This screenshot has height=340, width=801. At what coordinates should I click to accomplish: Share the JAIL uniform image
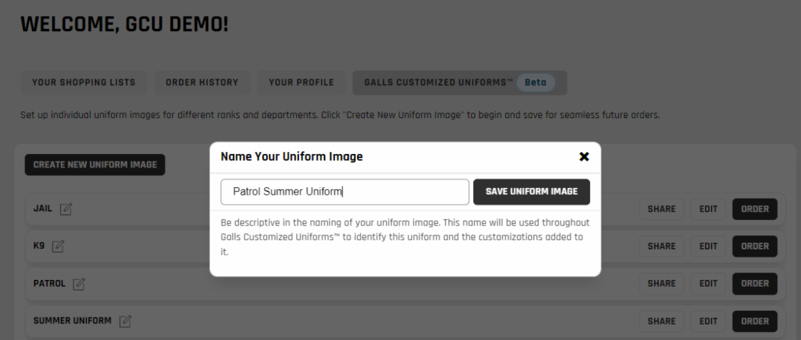[x=661, y=209]
